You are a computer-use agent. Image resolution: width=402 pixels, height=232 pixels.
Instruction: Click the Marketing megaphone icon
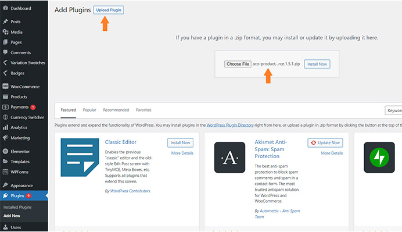click(5, 138)
